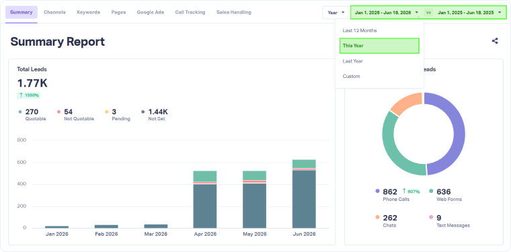
Task: Click the 9 Text Messages count
Action: click(x=438, y=218)
